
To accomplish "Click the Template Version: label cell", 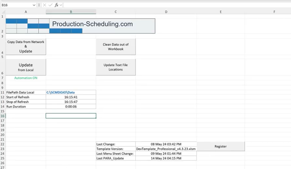I will (116, 149).
